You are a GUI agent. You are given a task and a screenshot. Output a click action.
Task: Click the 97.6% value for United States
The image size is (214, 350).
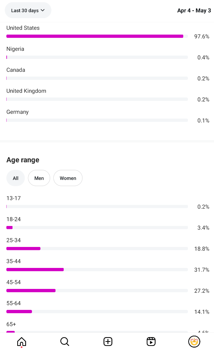[x=202, y=36]
